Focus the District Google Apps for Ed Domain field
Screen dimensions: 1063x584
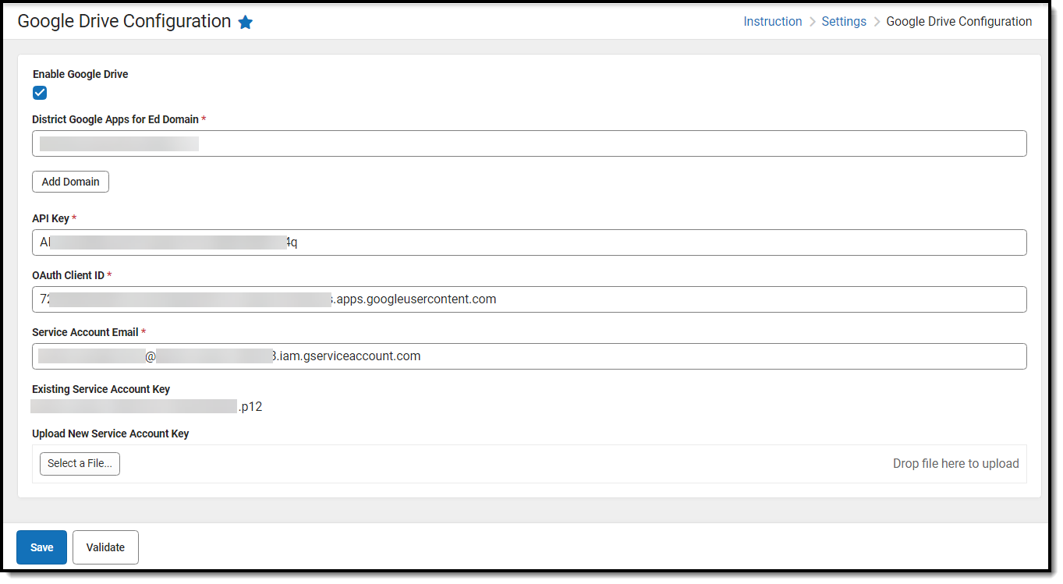coord(530,143)
